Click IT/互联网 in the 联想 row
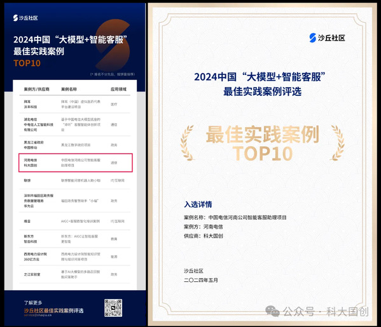The height and width of the screenshot is (327, 381). tap(118, 180)
